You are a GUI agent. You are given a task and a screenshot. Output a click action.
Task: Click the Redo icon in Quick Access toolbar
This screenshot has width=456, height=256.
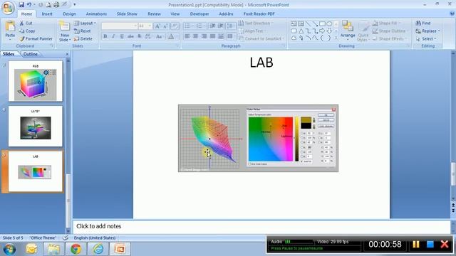coord(41,5)
